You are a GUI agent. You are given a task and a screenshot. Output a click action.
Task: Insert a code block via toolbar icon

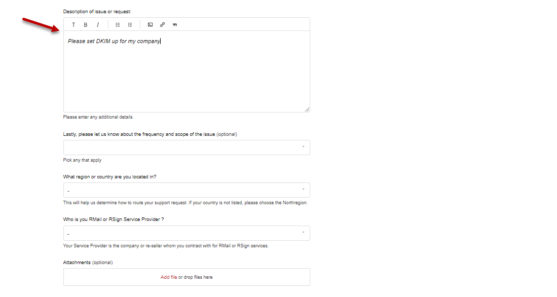[x=150, y=25]
